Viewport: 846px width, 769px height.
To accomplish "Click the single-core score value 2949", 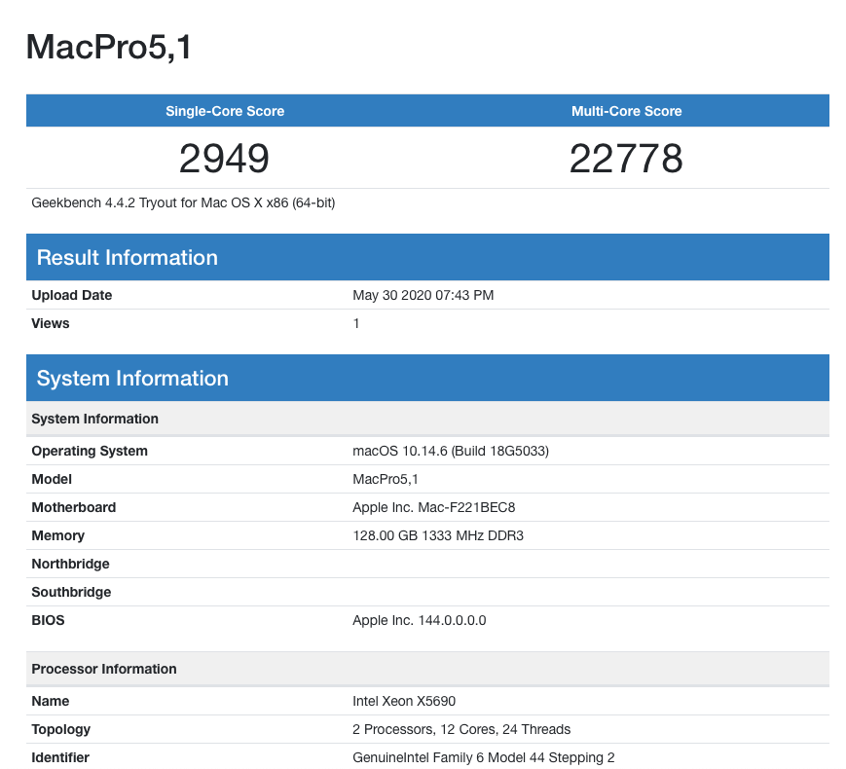I will pos(224,159).
